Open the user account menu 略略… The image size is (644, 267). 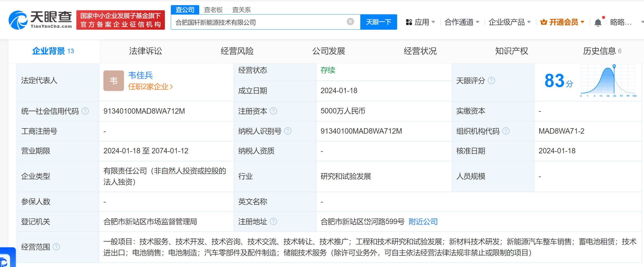click(x=621, y=22)
